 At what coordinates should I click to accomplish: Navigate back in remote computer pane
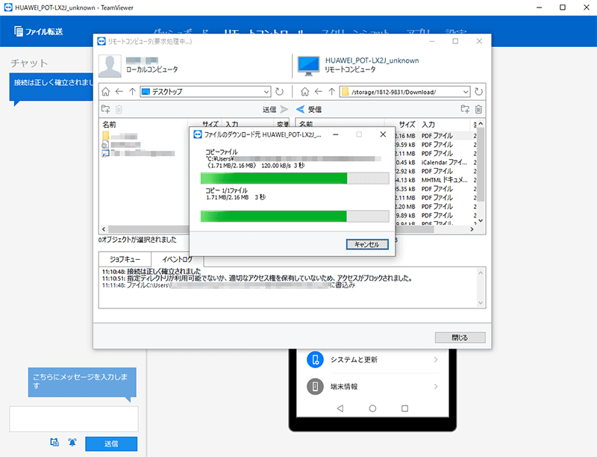tap(319, 91)
